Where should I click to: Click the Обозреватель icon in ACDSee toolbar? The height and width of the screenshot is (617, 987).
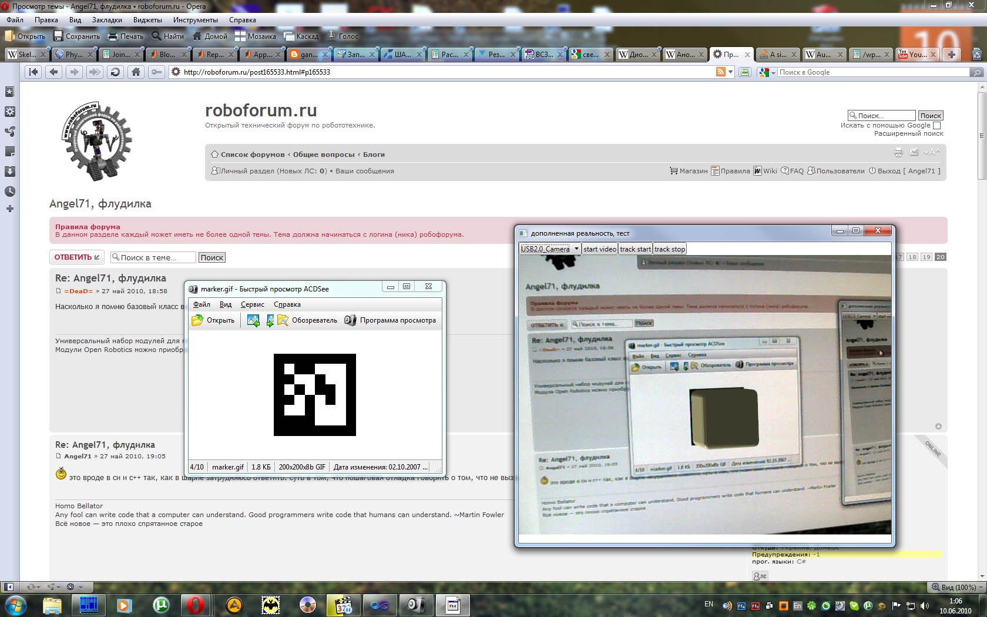point(283,320)
